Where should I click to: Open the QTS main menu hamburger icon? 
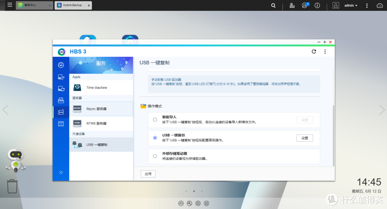[x=10, y=5]
